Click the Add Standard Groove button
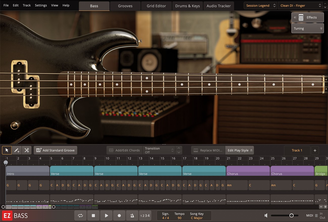This screenshot has height=222, width=328. (x=56, y=150)
